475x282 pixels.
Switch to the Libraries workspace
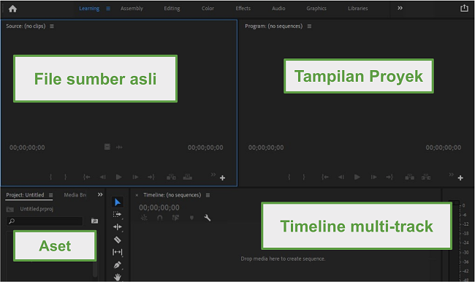tap(358, 9)
